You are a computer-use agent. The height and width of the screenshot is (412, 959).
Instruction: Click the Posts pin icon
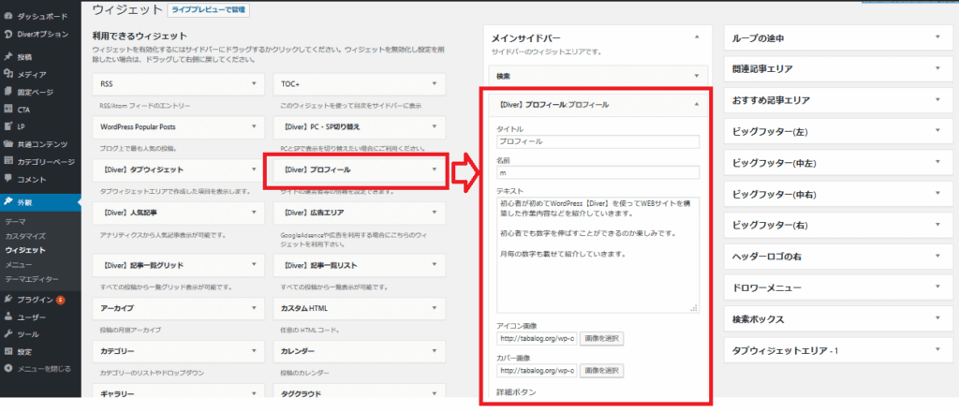coord(8,57)
